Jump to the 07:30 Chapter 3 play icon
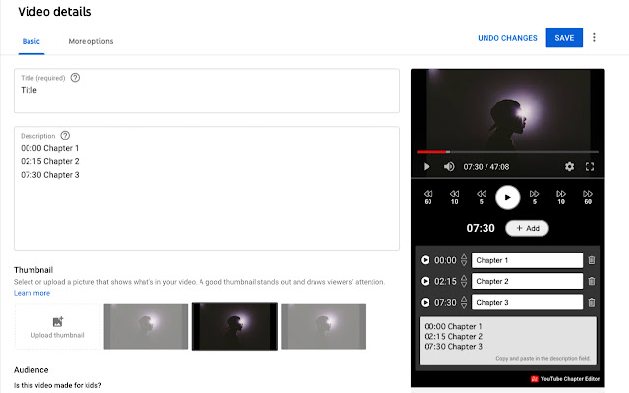 tap(425, 302)
